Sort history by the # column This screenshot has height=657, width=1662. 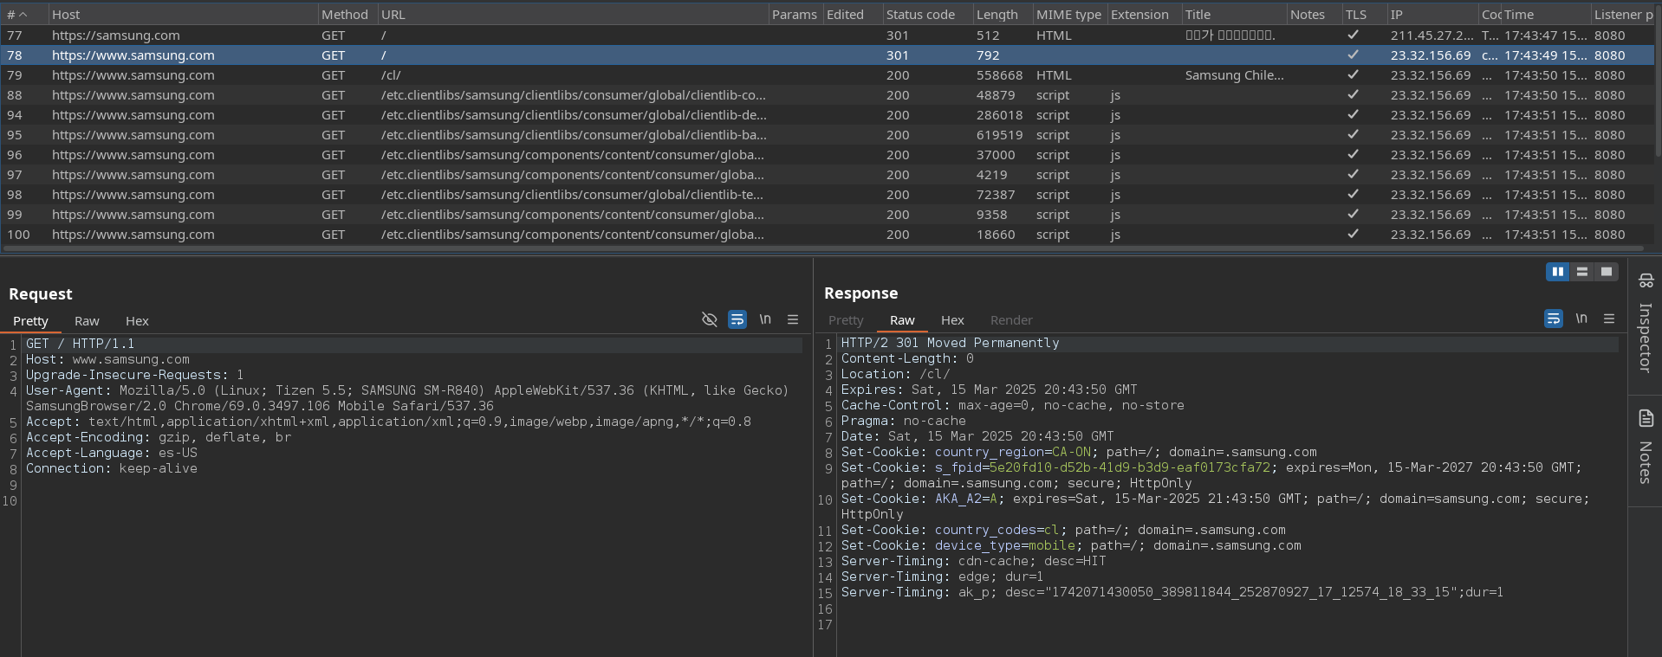(23, 15)
